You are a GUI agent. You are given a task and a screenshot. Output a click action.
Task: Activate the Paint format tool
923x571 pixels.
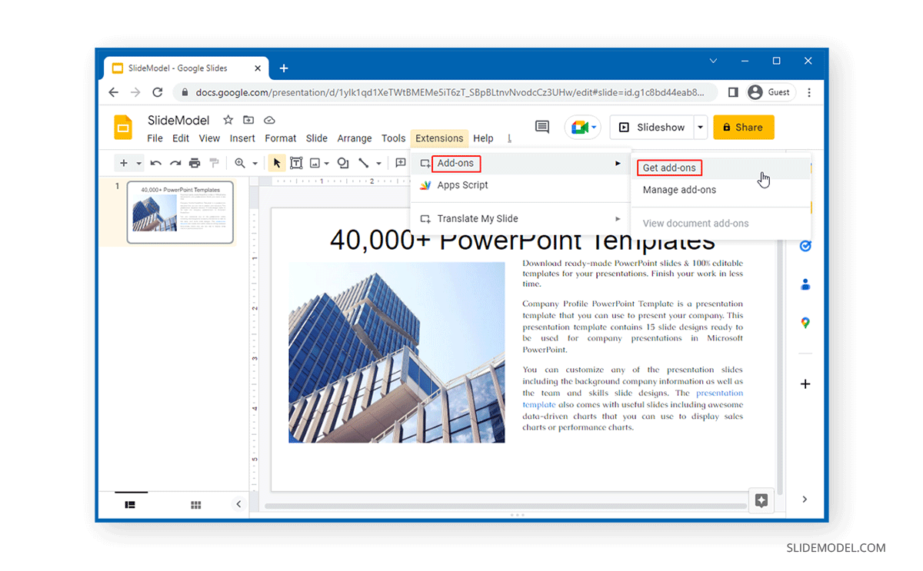(215, 163)
